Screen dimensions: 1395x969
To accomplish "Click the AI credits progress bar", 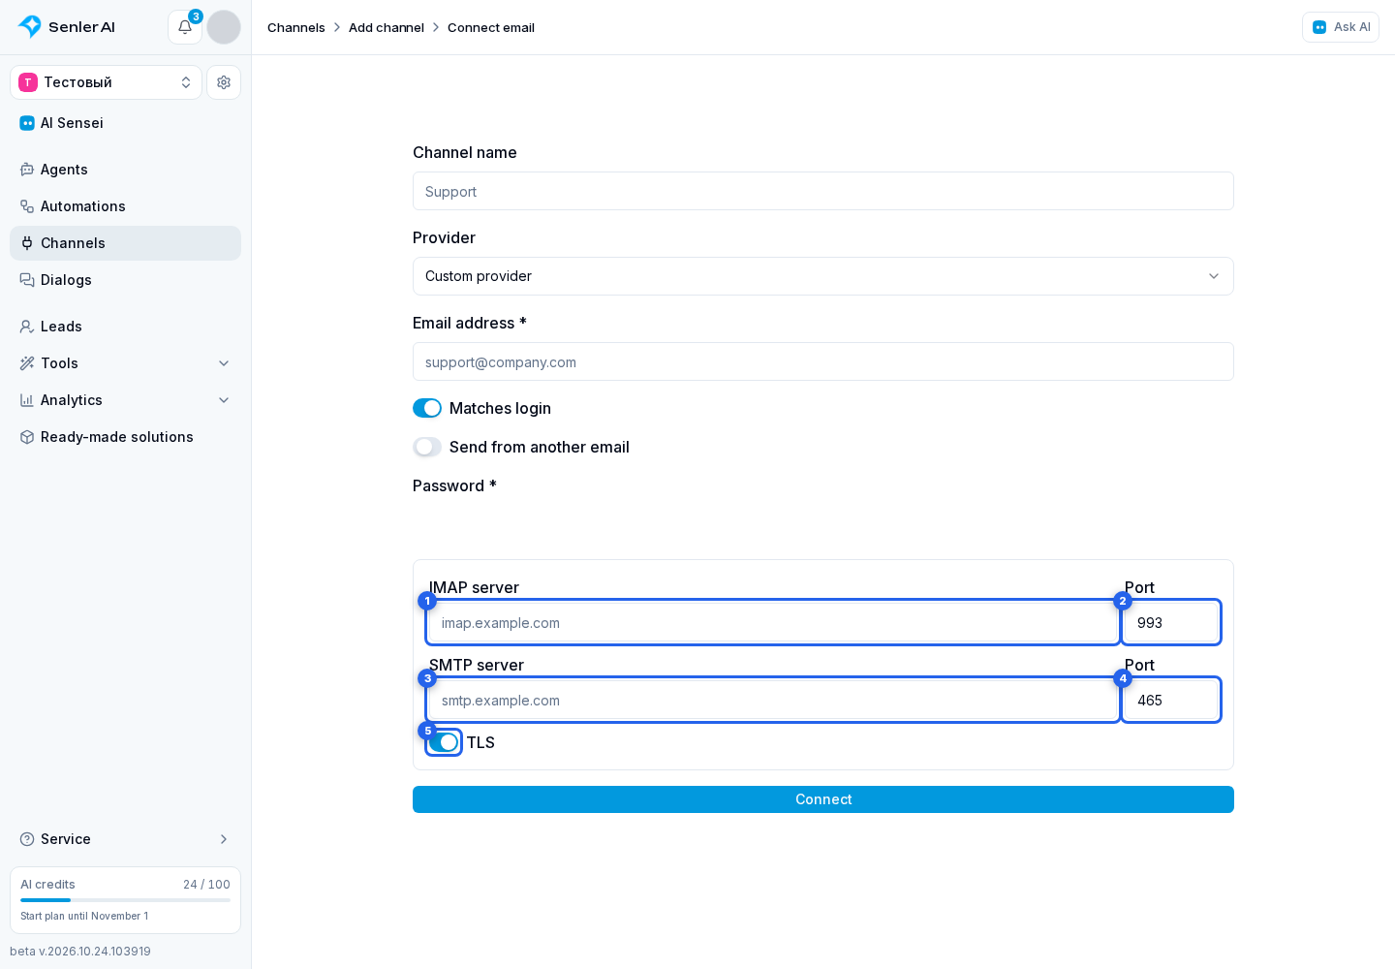I will coord(125,900).
